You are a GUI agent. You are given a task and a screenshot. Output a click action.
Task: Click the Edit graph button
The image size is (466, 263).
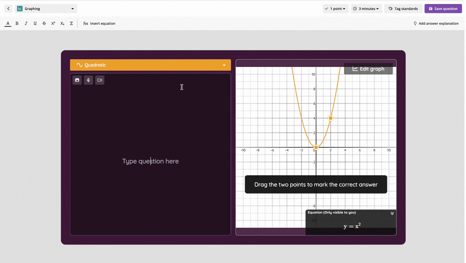368,69
